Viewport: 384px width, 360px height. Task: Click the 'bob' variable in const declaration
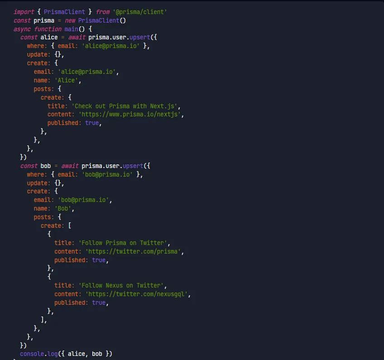pos(45,166)
